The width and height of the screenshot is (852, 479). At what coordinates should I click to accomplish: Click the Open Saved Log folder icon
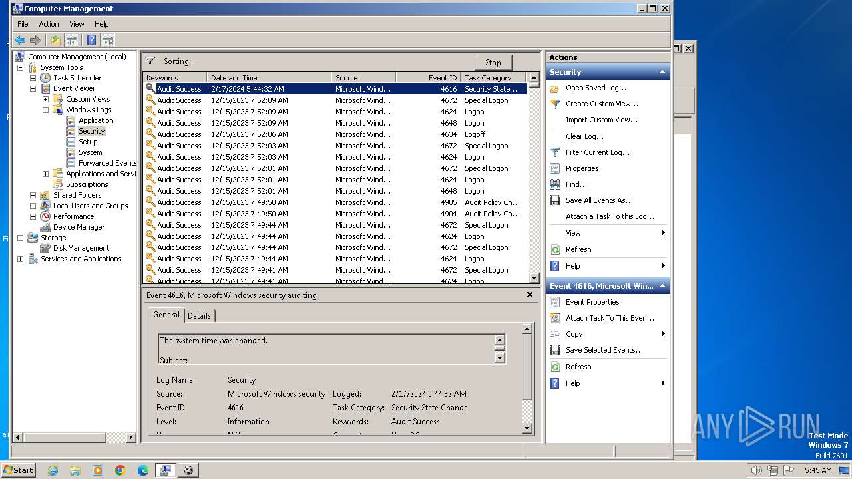[555, 88]
